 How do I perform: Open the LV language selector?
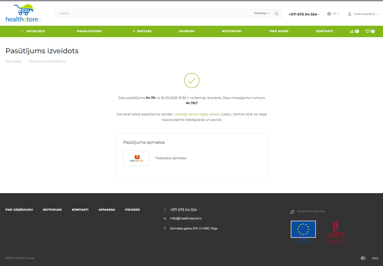(x=336, y=14)
